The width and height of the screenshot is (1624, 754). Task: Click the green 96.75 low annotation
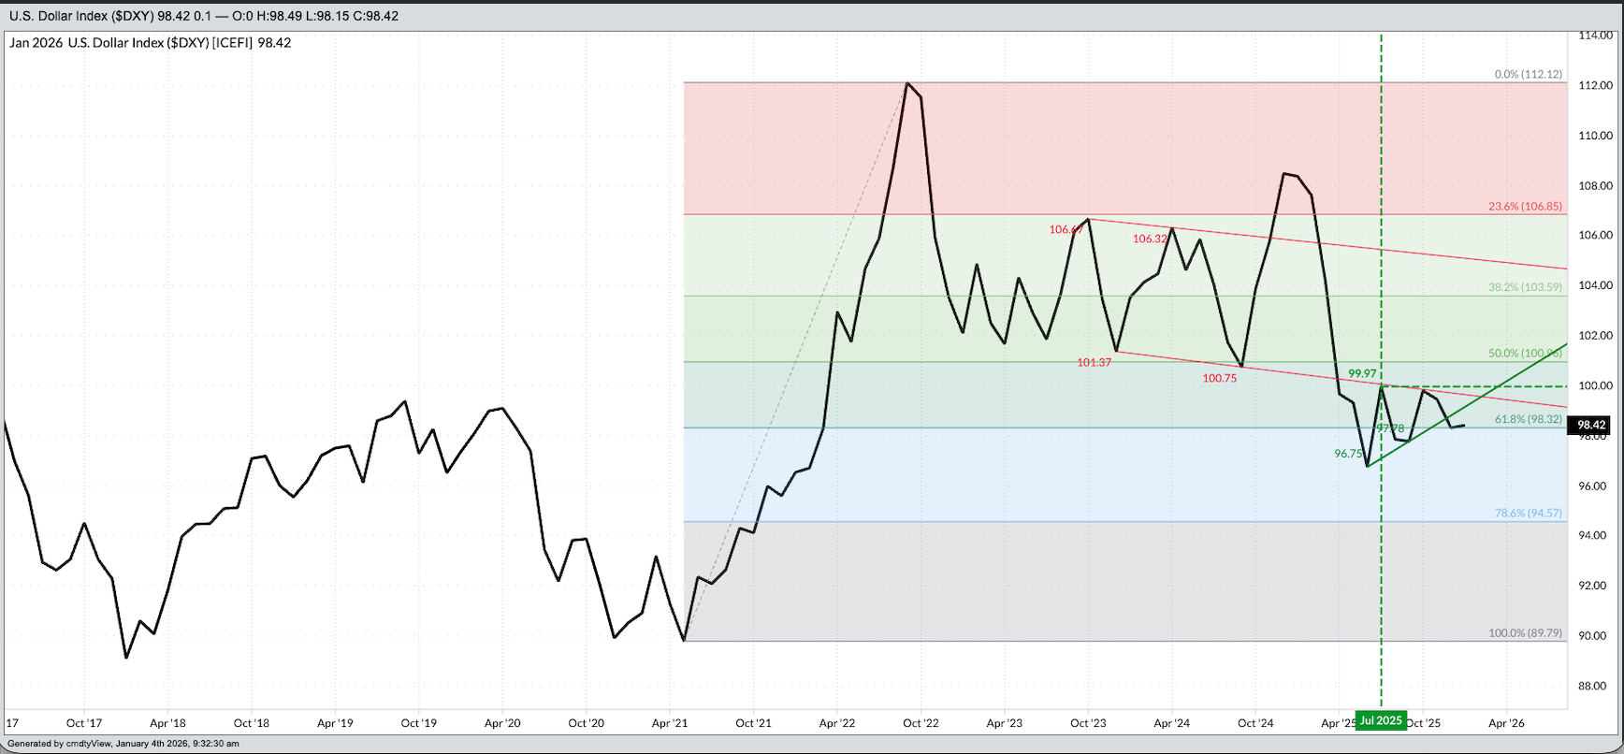(x=1348, y=453)
